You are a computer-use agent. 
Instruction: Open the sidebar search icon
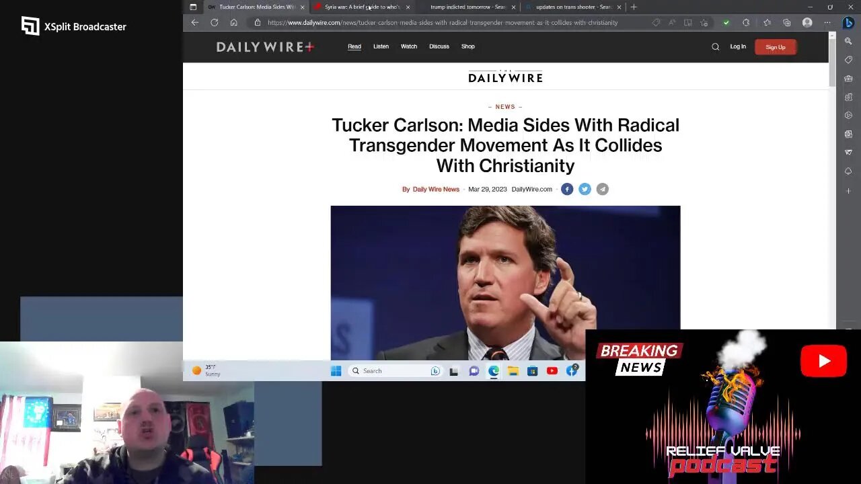coord(848,41)
